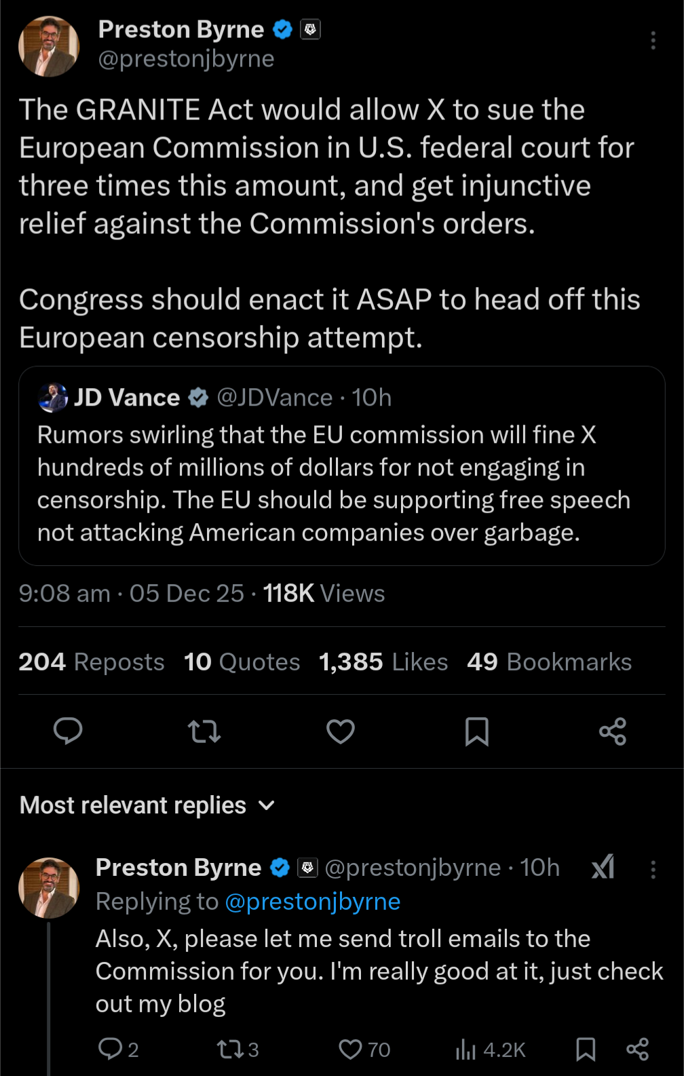684x1076 pixels.
Task: View the 1,385 Likes list
Action: click(x=383, y=661)
